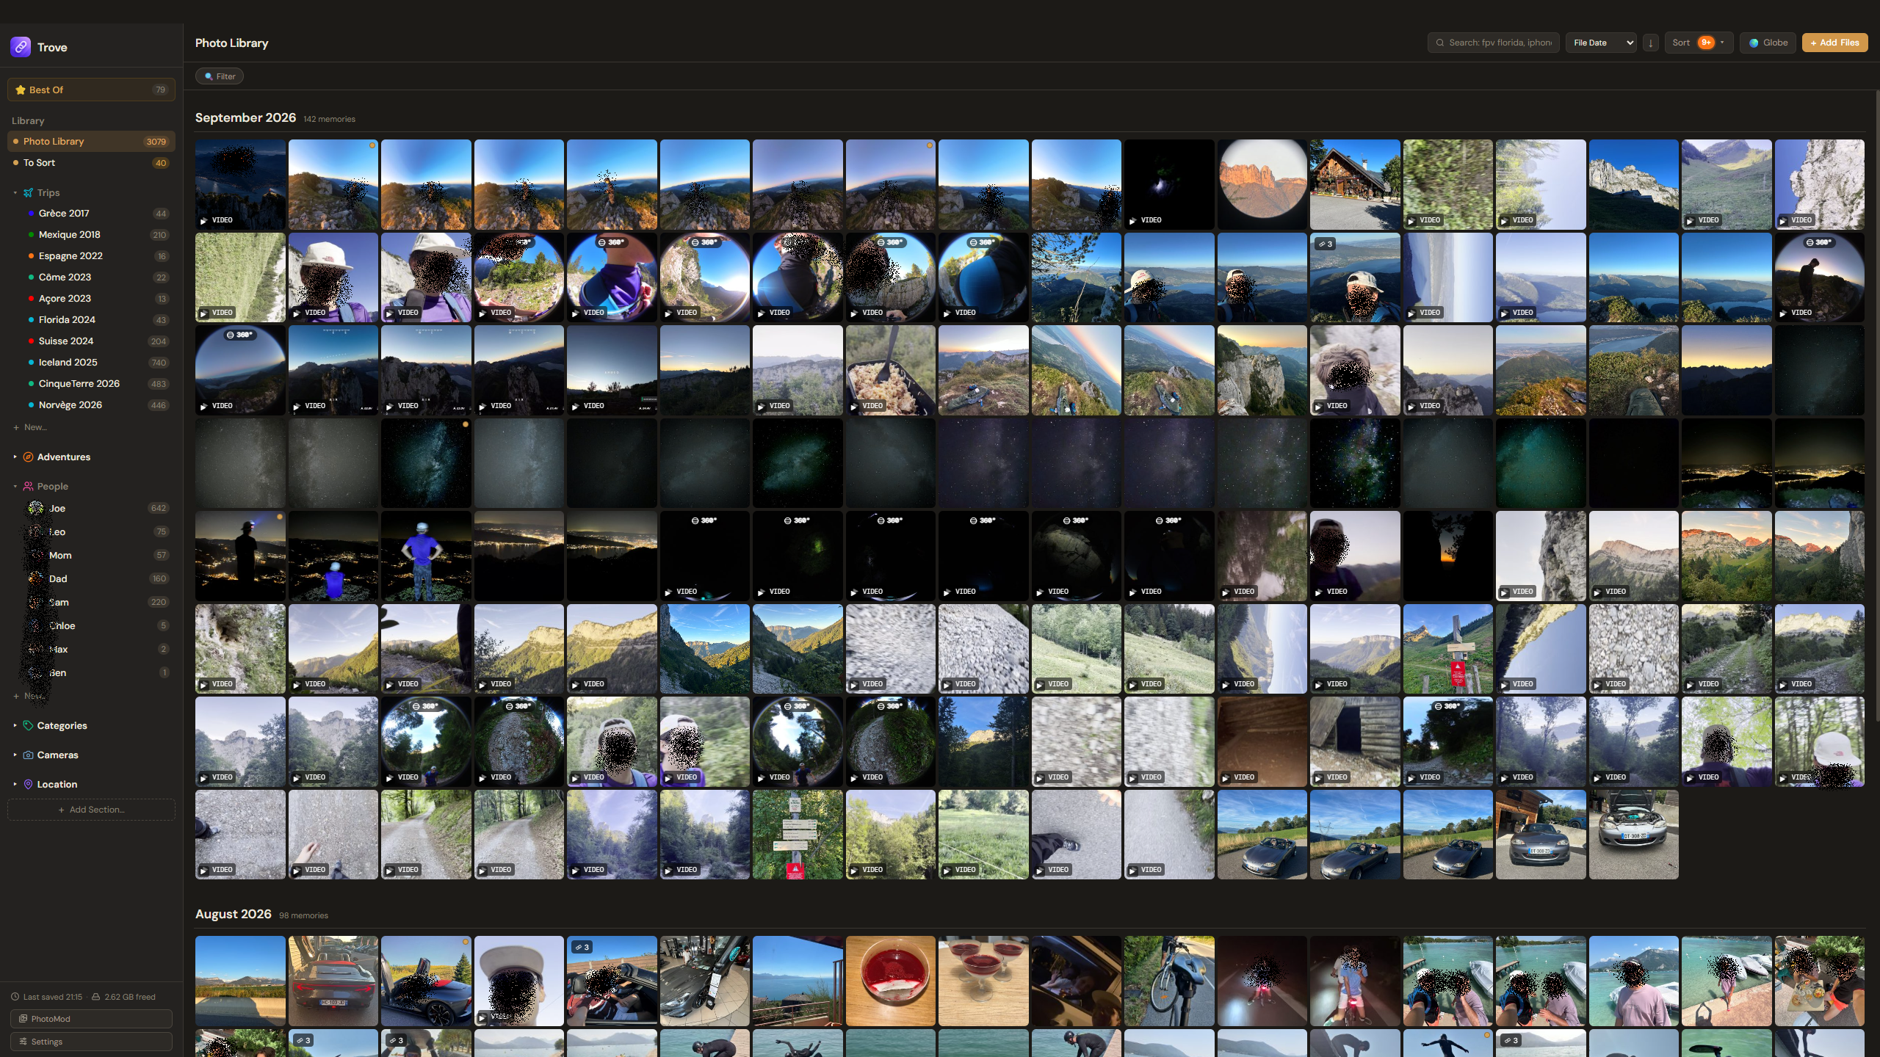Click the People group icon

(x=28, y=486)
